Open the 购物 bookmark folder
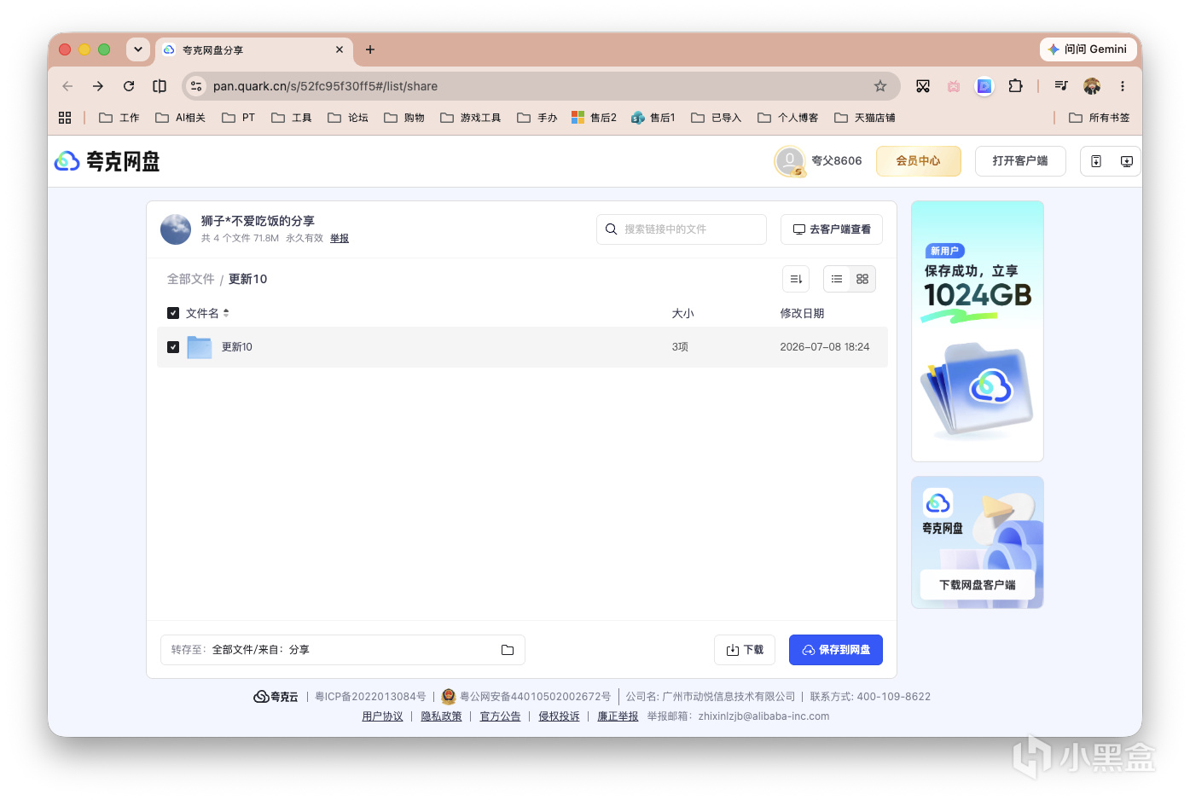This screenshot has height=800, width=1190. (404, 118)
